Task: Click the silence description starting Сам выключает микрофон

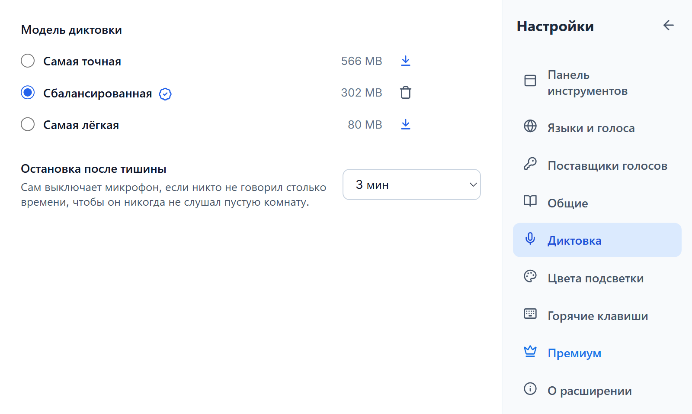Action: 173,195
